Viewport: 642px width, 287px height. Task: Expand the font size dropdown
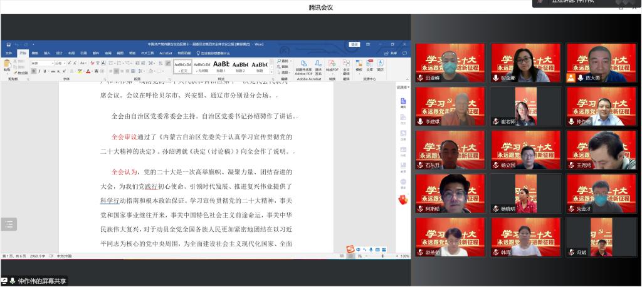65,63
